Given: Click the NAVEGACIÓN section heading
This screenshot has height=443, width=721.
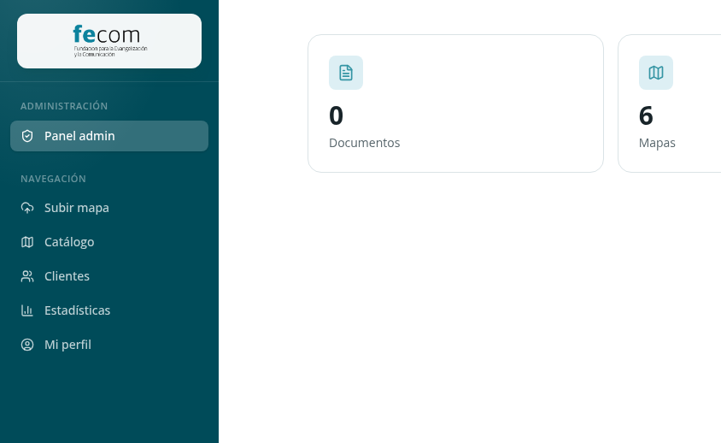Looking at the screenshot, I should tap(53, 179).
